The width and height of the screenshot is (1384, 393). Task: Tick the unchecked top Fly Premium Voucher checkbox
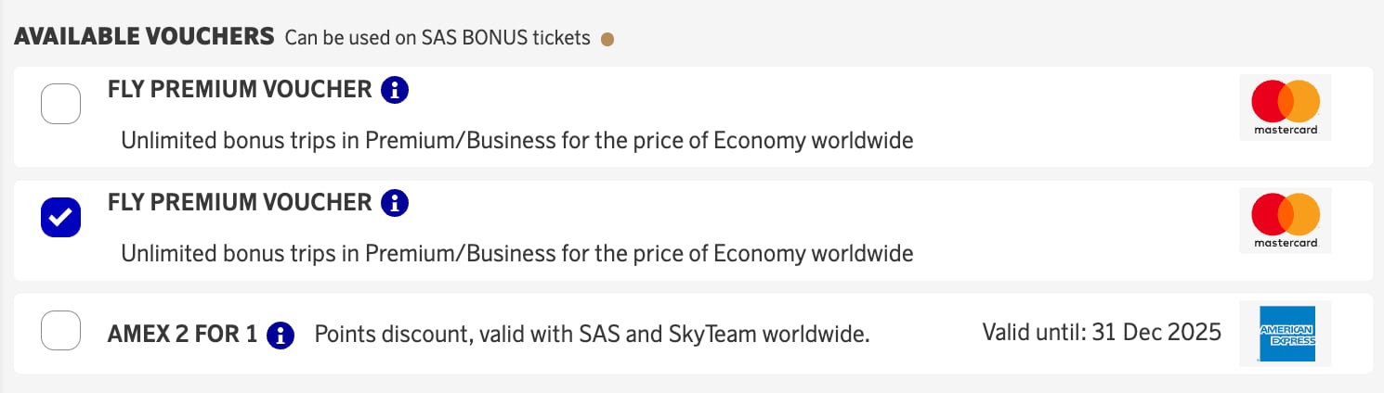point(61,104)
